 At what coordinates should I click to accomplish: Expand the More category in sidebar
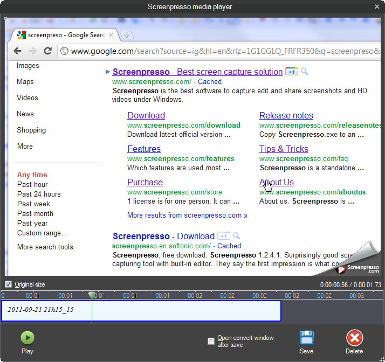(25, 146)
